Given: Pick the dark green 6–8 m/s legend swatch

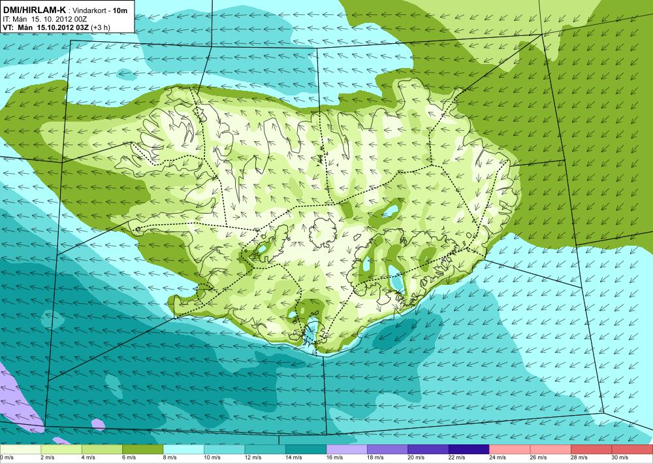Looking at the screenshot, I should (143, 450).
